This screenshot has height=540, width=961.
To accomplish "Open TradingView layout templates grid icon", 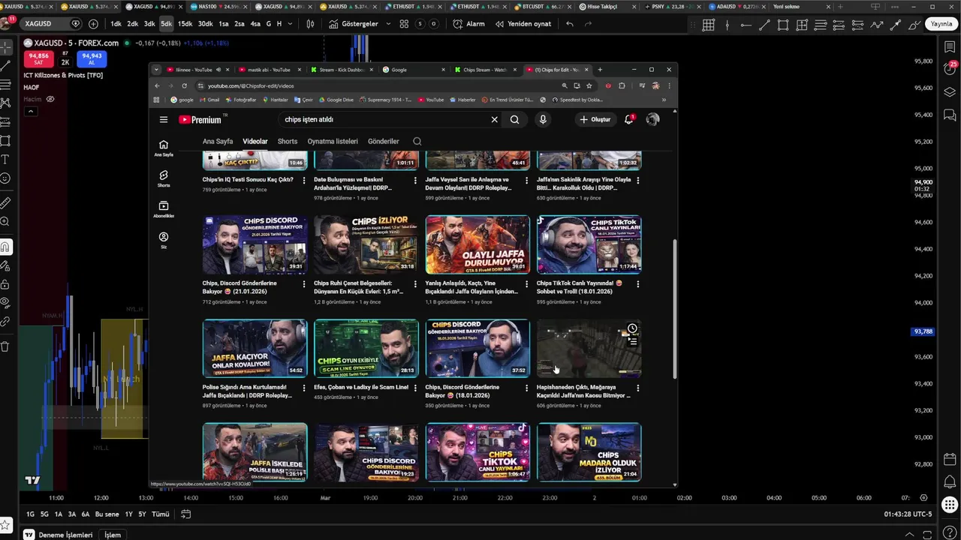I will point(404,23).
